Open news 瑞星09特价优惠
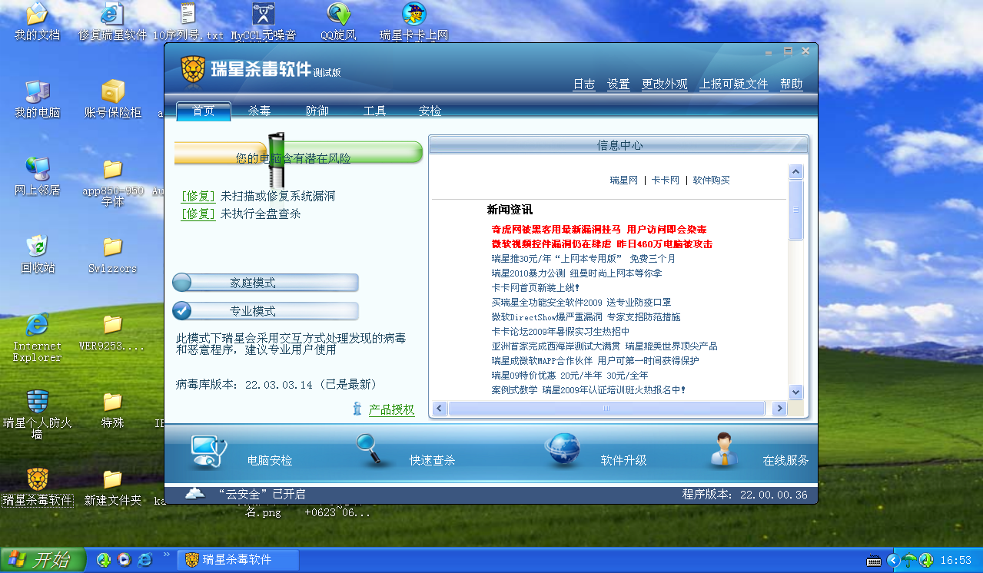The height and width of the screenshot is (573, 983). pos(570,375)
